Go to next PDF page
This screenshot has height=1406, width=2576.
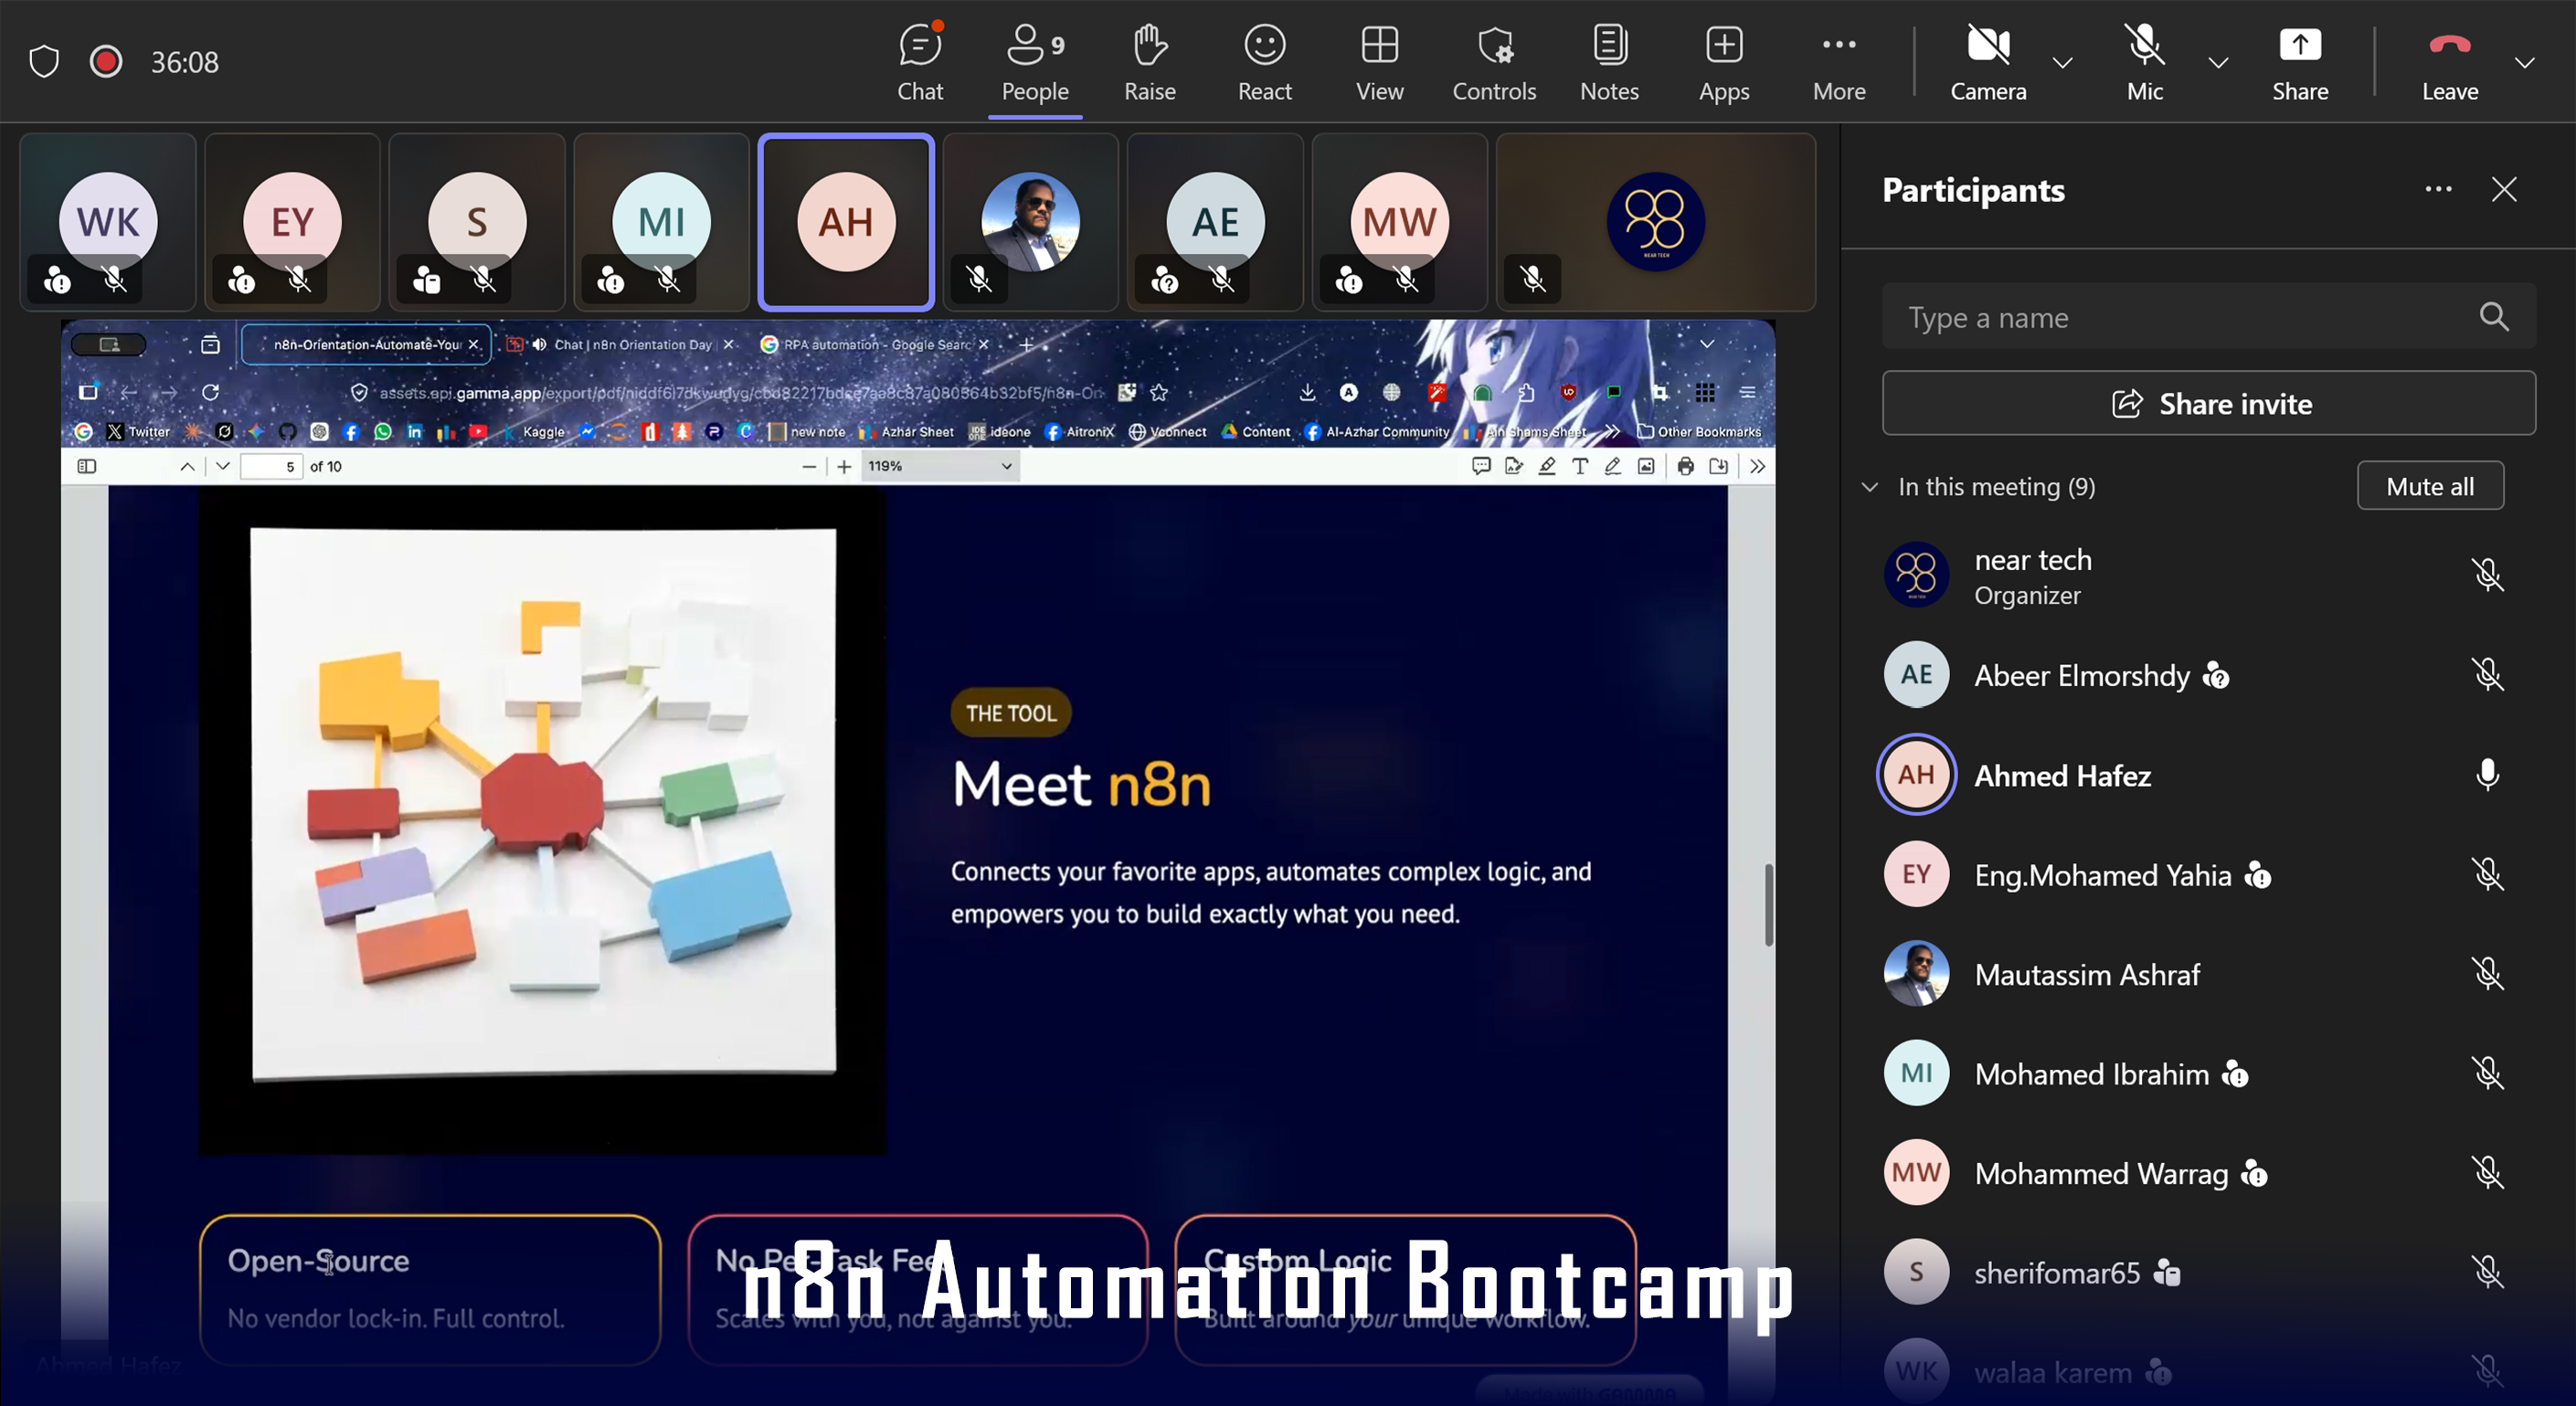(x=223, y=466)
